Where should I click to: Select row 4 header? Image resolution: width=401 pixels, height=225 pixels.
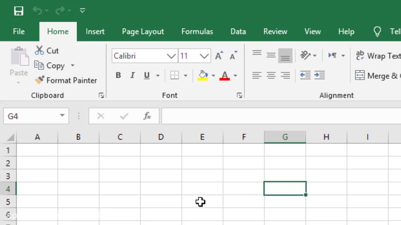8,189
